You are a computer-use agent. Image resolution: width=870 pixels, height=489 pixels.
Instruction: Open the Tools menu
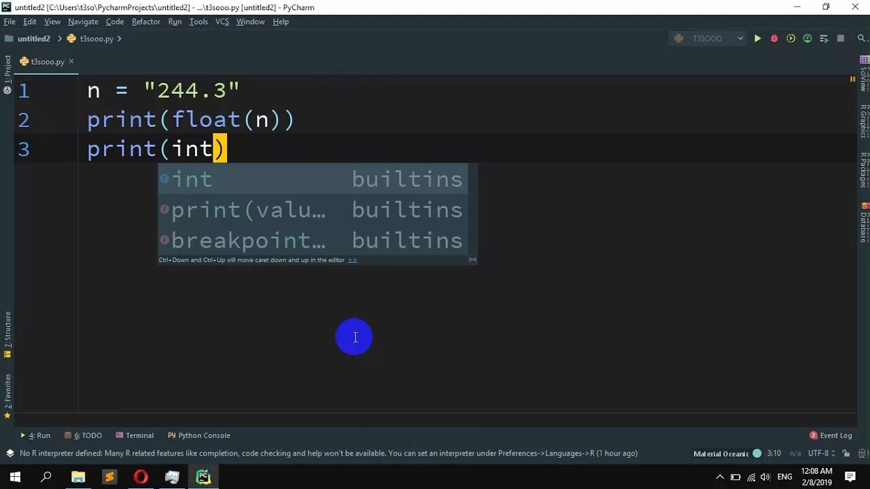(x=198, y=22)
